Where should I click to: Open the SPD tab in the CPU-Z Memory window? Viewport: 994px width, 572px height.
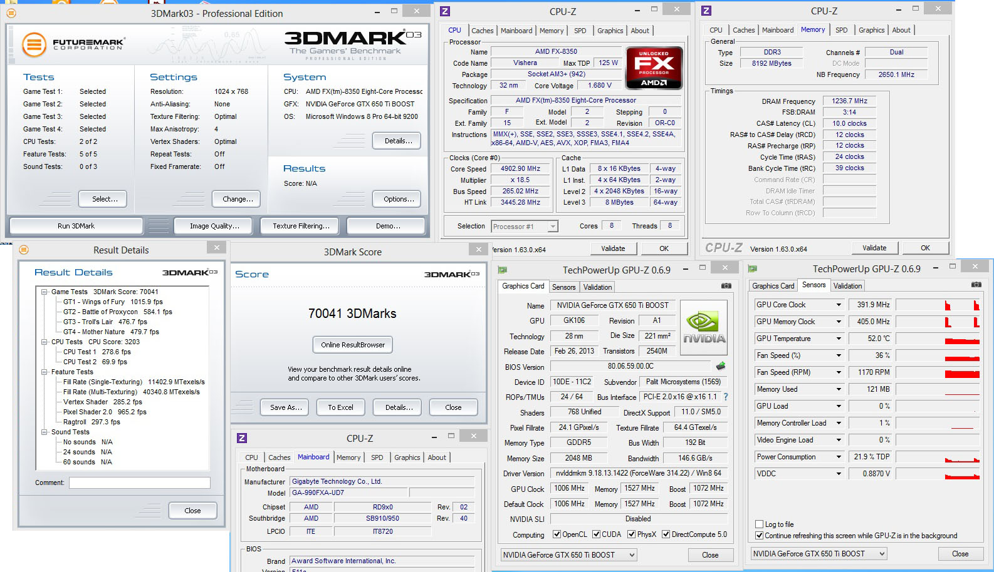pyautogui.click(x=841, y=30)
